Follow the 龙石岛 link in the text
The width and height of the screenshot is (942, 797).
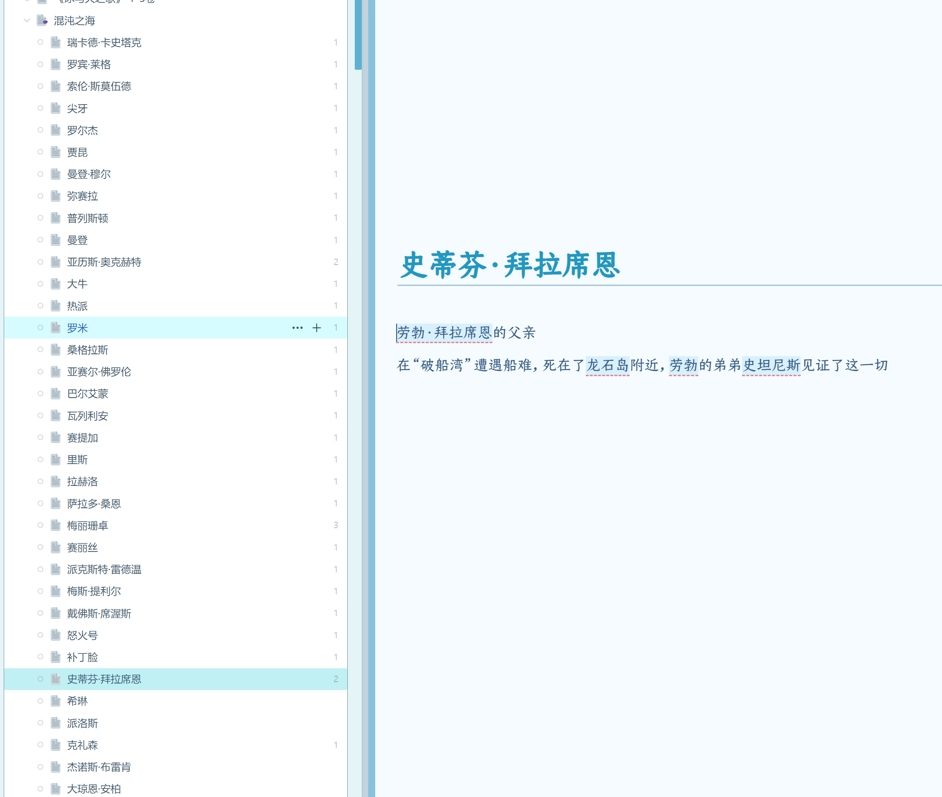coord(607,365)
